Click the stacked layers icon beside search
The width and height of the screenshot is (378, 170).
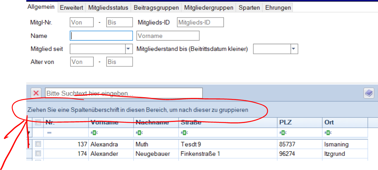click(368, 93)
